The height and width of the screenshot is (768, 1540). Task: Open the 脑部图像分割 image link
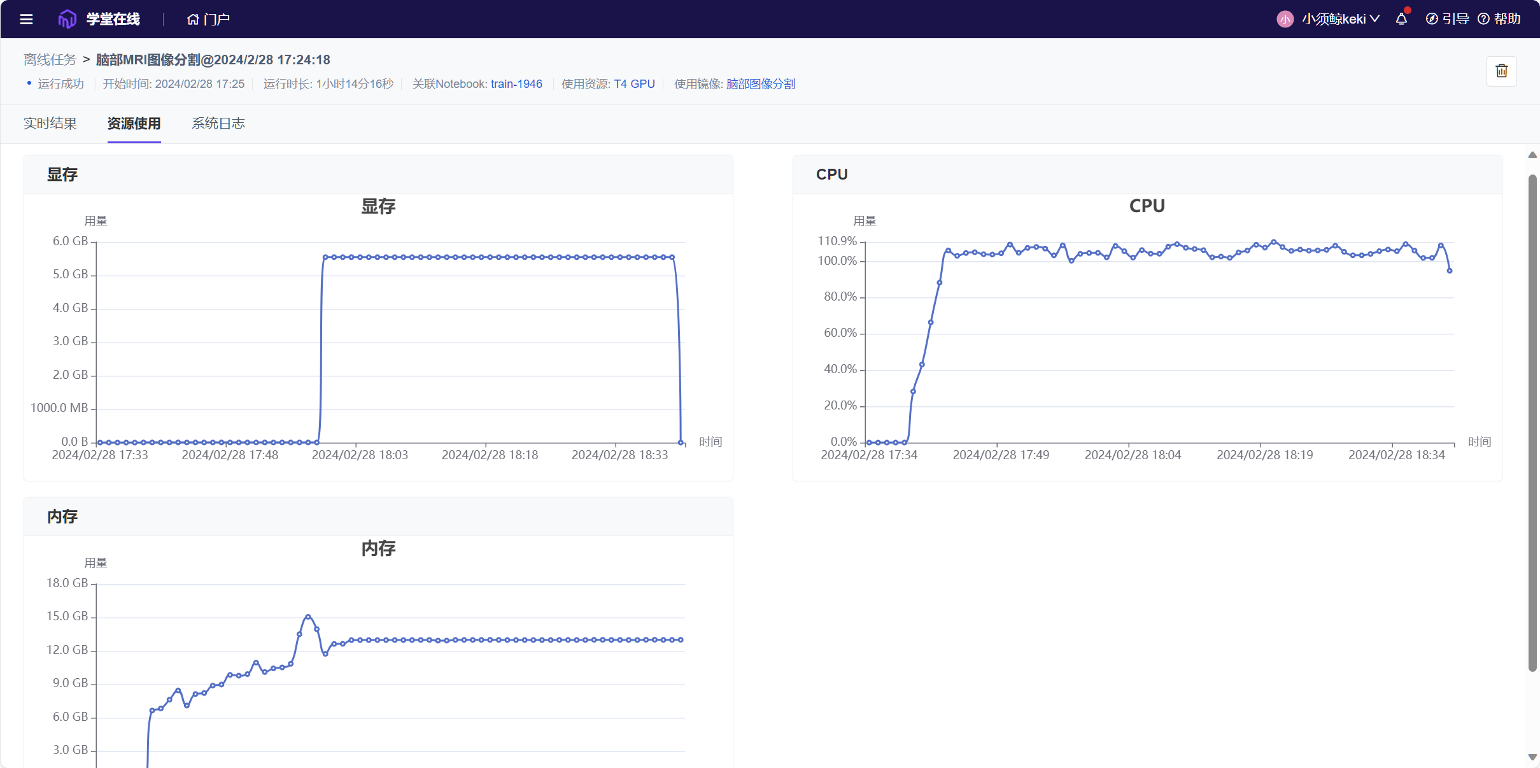point(760,84)
